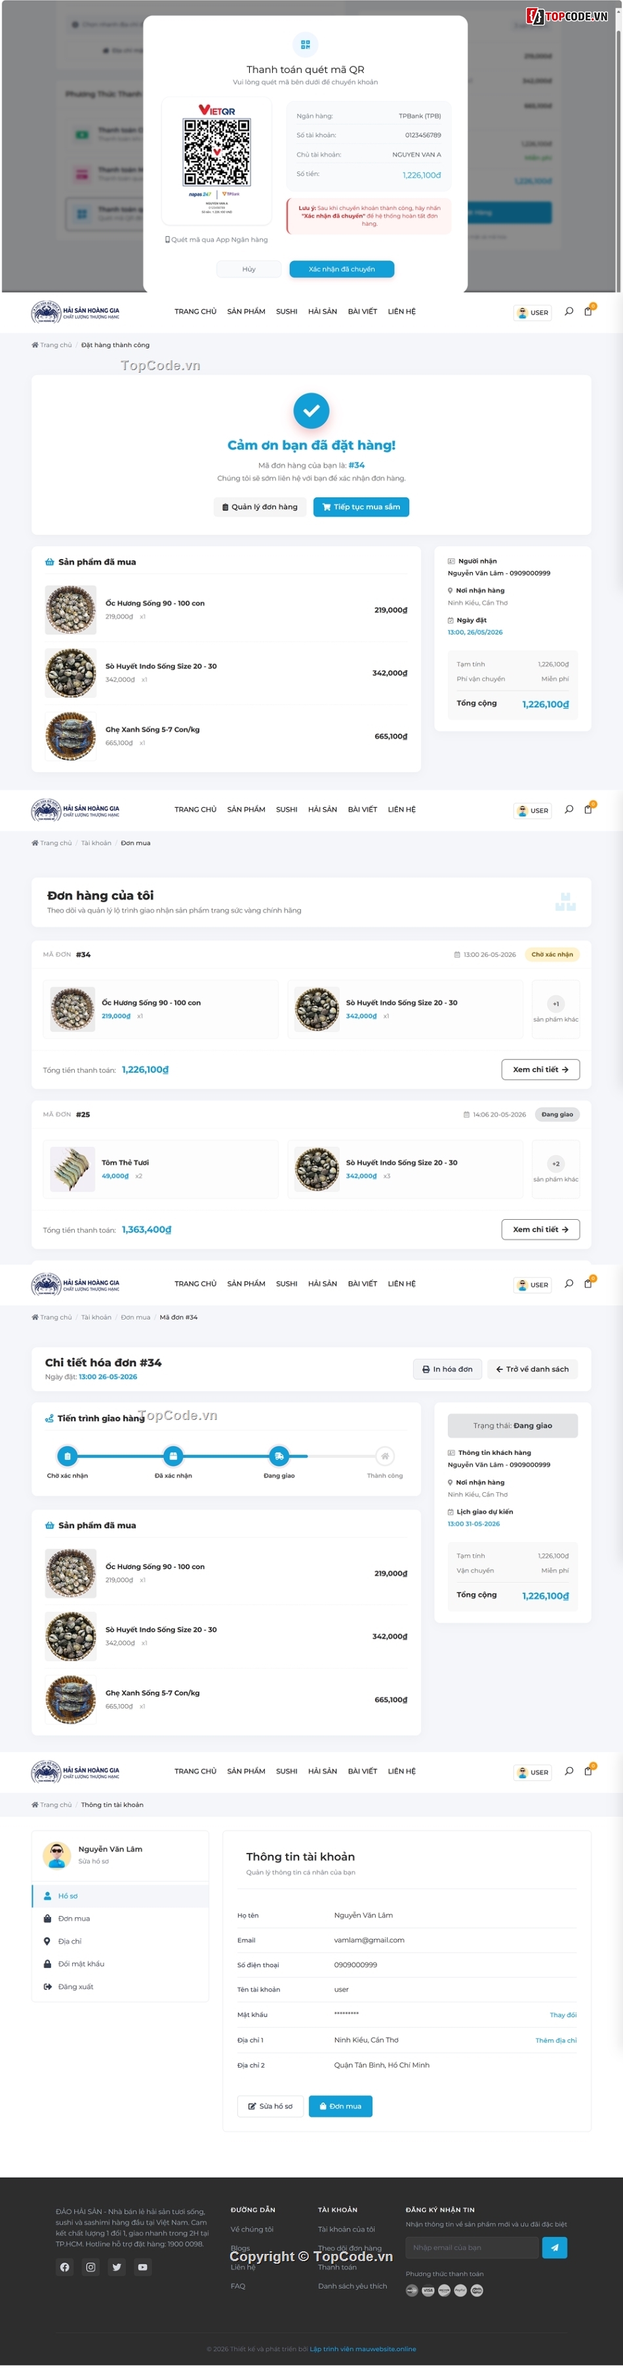
Task: Click VietQR code image in payment dialog
Action: click(x=216, y=153)
